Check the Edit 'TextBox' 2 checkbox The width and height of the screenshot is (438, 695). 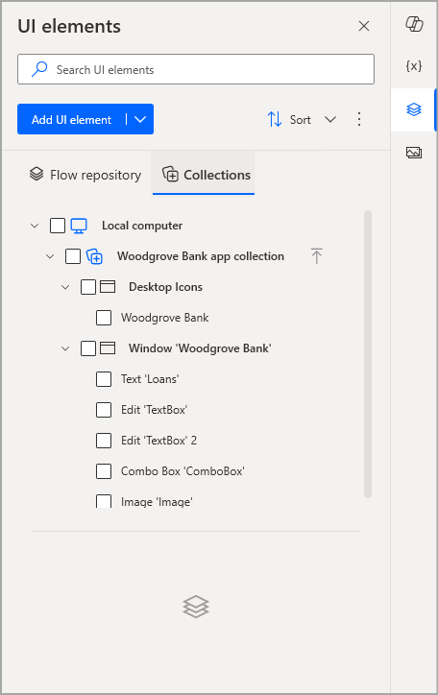(104, 441)
